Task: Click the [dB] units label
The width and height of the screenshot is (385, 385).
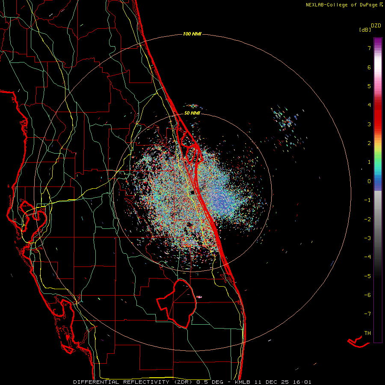Action: click(x=365, y=30)
